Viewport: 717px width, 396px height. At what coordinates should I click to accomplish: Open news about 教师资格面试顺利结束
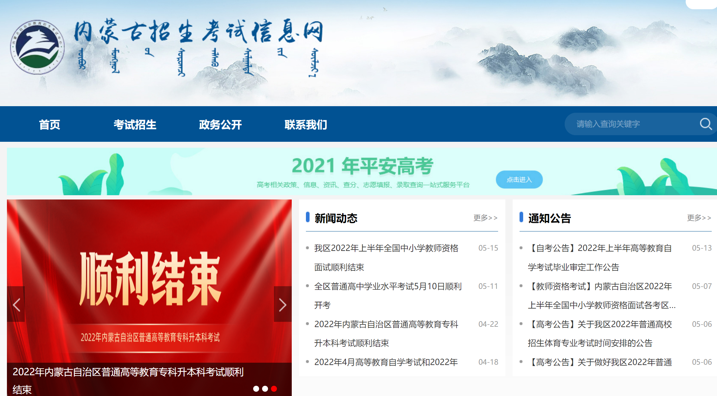(386, 248)
